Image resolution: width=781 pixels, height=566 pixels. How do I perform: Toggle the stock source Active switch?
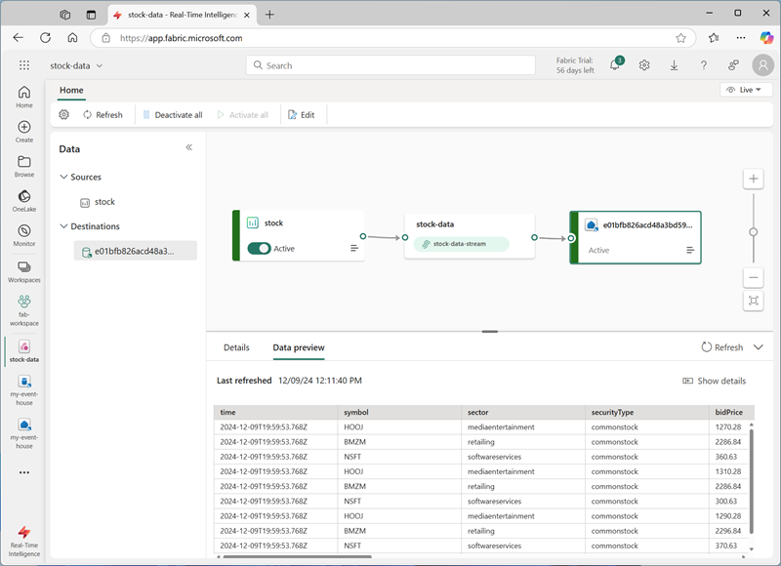[x=259, y=248]
